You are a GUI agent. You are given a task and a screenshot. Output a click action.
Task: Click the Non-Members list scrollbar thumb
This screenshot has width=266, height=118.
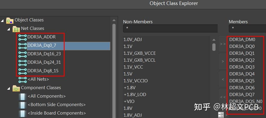click(214, 47)
